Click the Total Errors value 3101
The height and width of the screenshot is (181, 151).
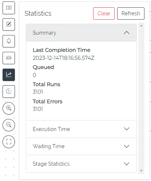coord(38,109)
